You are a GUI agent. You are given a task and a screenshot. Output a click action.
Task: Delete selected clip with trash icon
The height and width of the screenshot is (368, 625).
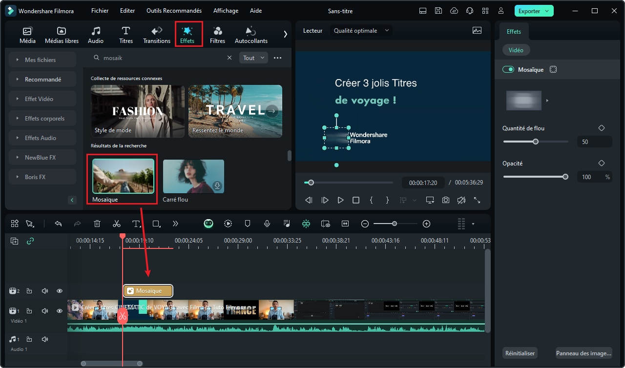click(97, 224)
